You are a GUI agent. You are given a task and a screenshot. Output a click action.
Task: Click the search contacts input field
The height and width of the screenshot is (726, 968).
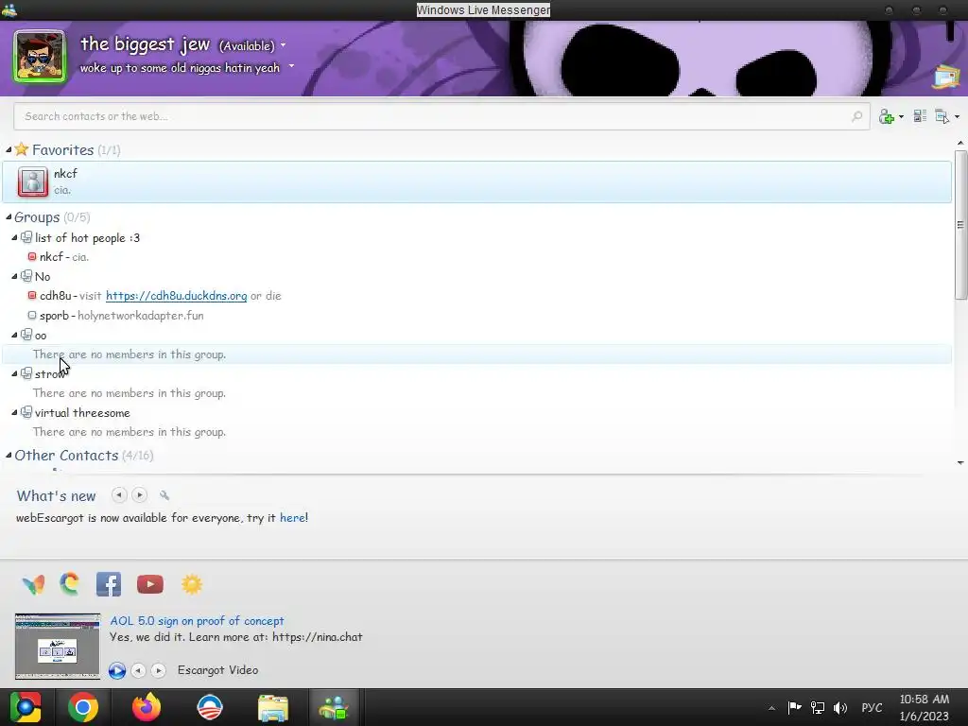pyautogui.click(x=441, y=116)
